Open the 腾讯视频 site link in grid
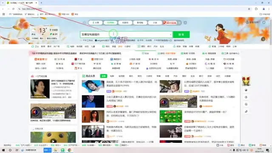Image resolution: width=272 pixels, height=153 pixels. coord(97,68)
